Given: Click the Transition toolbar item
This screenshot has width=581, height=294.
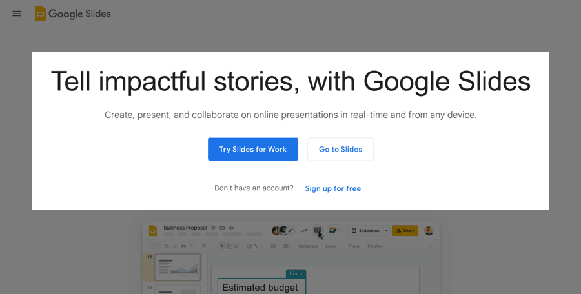Looking at the screenshot, I should [x=375, y=246].
